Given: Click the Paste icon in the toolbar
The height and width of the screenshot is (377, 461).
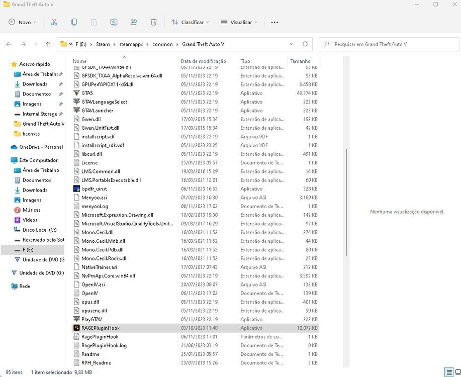Looking at the screenshot, I should pos(94,22).
